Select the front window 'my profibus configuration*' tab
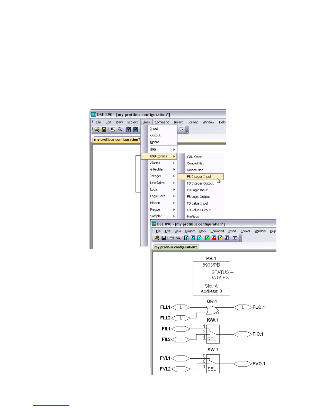Viewport: 315px width, 408px height. pos(176,247)
